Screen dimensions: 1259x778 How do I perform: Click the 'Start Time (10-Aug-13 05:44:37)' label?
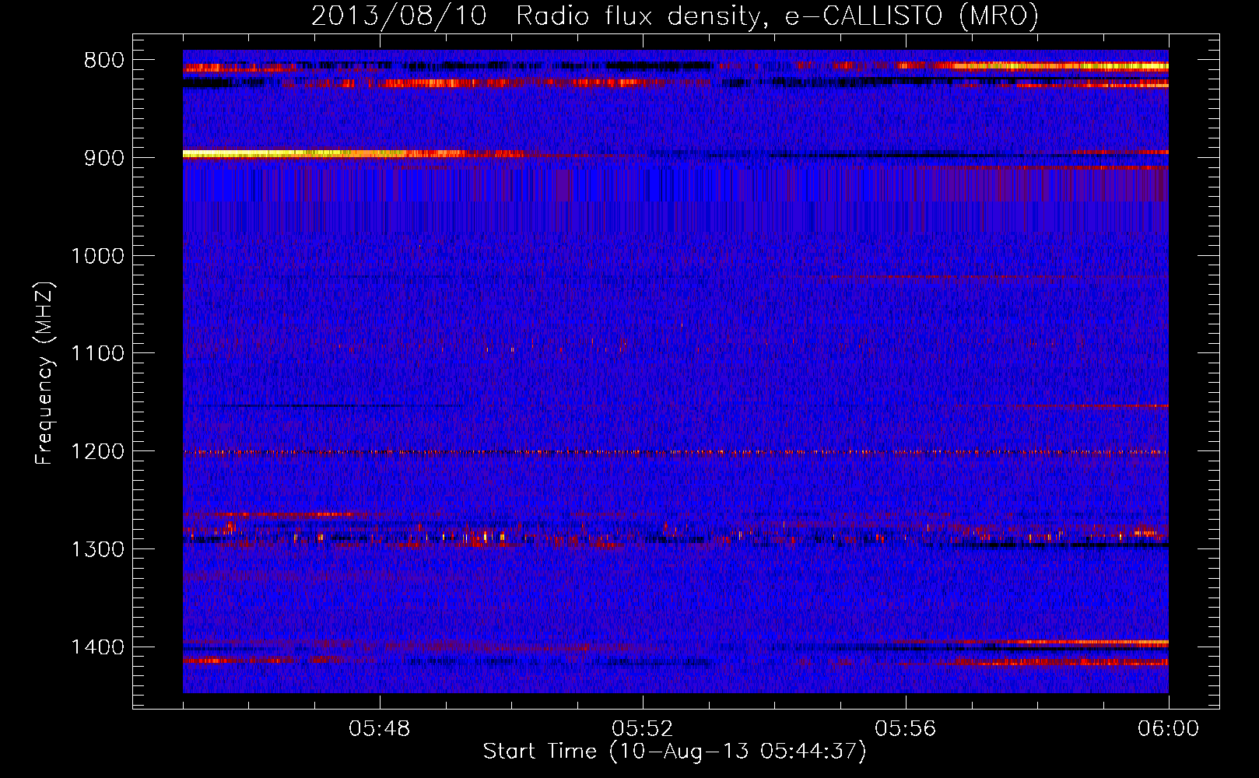(675, 752)
